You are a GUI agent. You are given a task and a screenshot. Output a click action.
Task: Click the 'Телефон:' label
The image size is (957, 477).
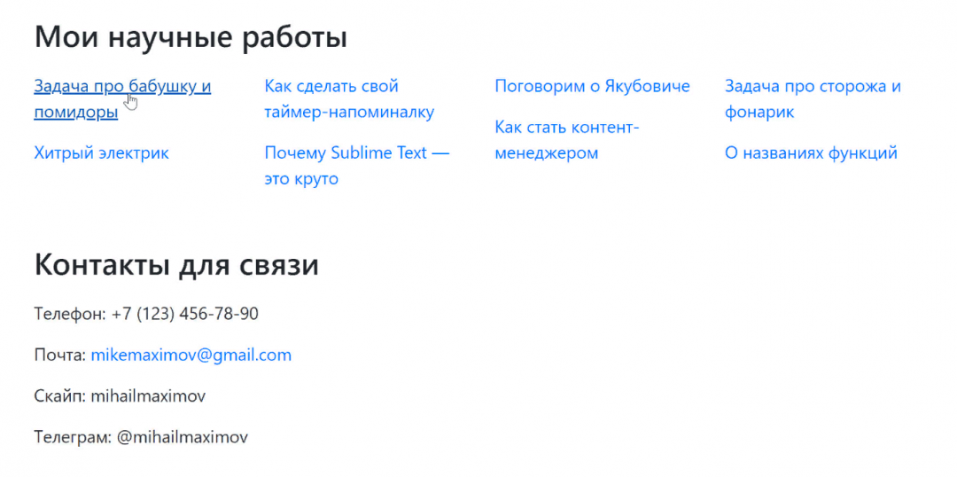click(70, 314)
